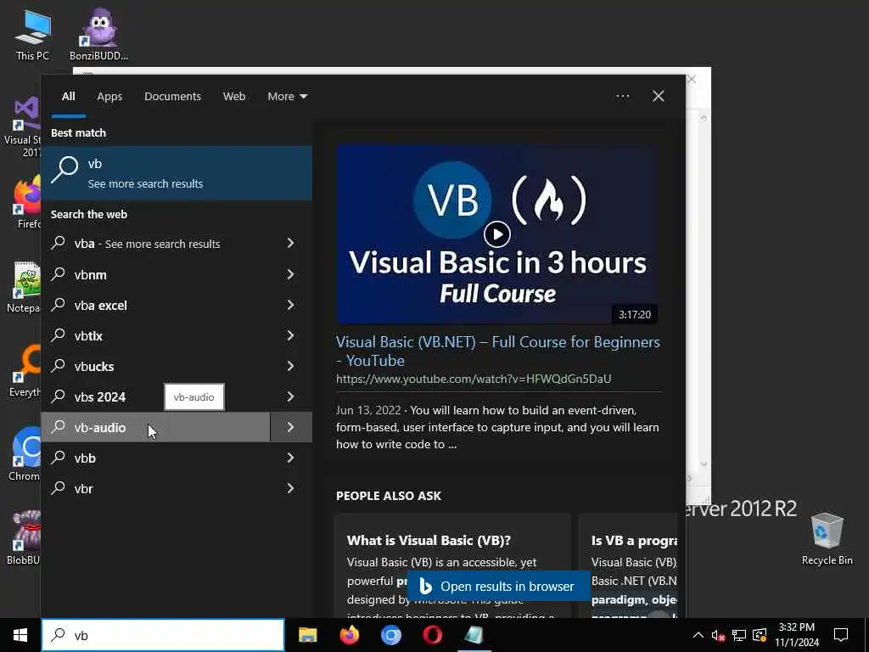Close the background window behind search

click(x=692, y=79)
